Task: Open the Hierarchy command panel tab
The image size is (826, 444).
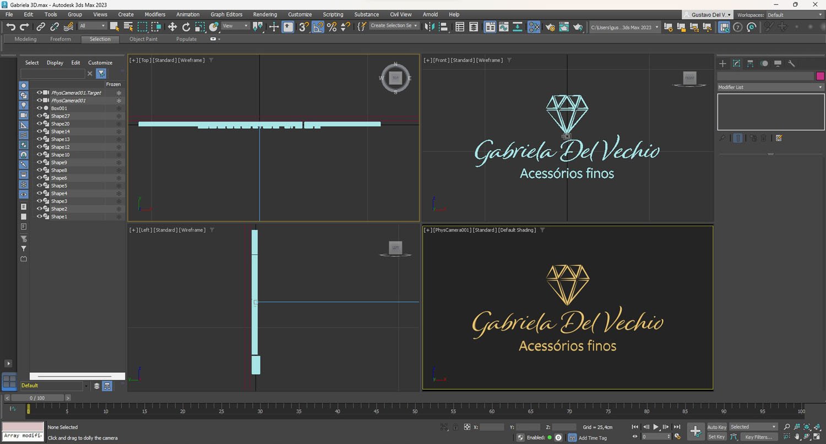Action: tap(750, 63)
